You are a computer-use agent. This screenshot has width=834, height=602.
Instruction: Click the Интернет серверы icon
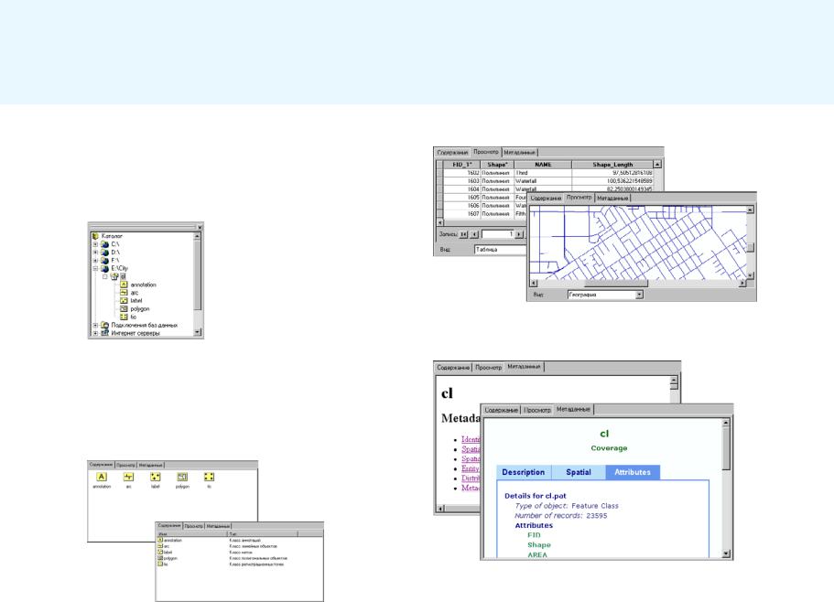coord(104,333)
